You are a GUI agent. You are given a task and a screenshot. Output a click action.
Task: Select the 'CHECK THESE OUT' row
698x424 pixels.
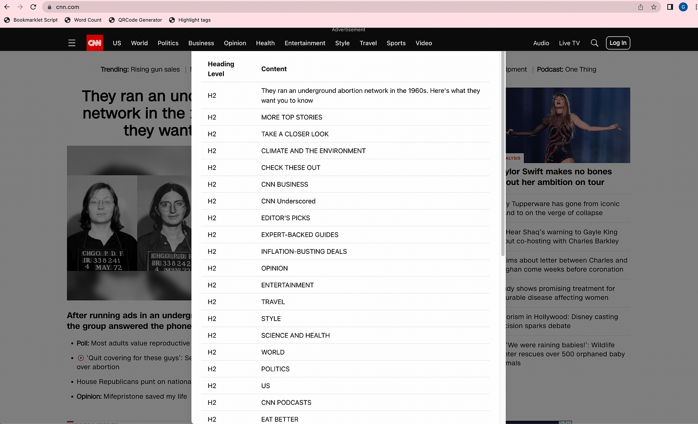pos(345,168)
